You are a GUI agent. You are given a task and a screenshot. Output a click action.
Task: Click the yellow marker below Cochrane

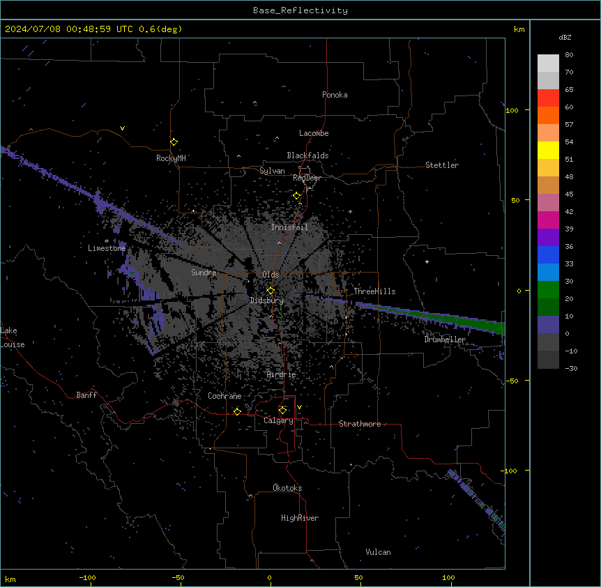(237, 411)
